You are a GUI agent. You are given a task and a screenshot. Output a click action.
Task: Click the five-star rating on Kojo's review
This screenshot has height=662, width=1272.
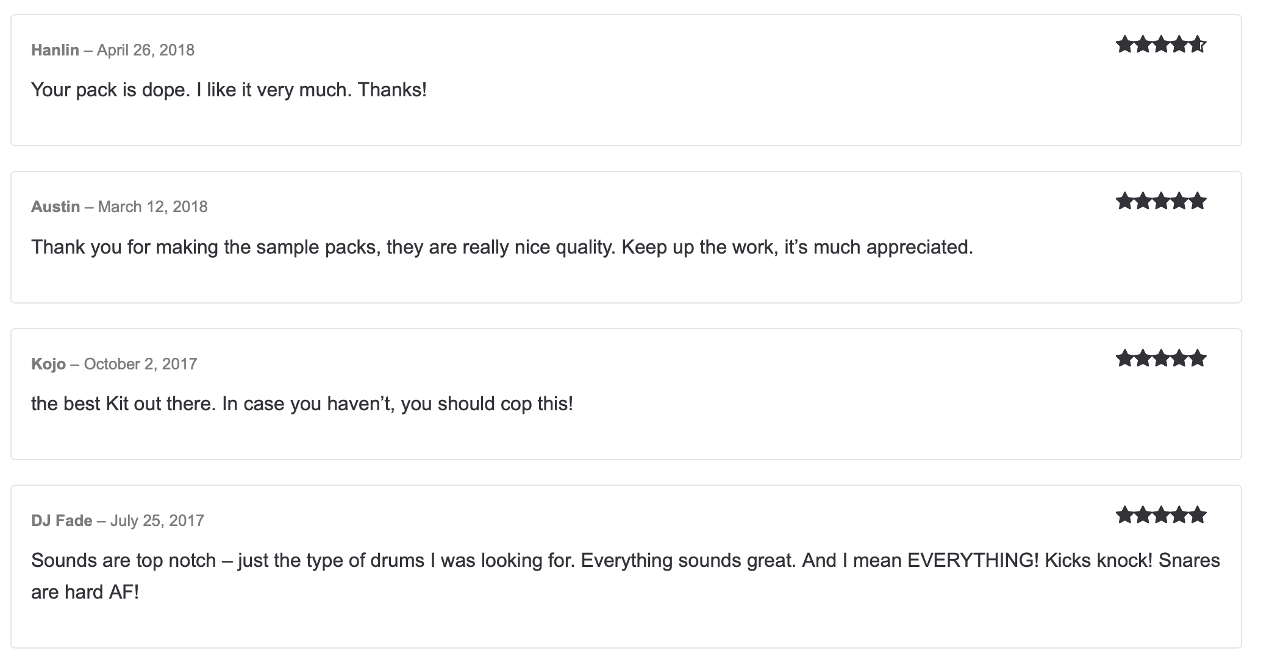coord(1161,358)
